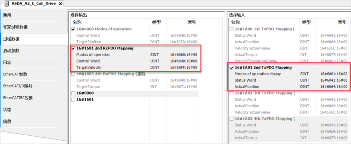Image resolution: width=351 pixels, height=144 pixels.
Task: Switch to the 专家过程数据 tab
Action: (x=15, y=27)
